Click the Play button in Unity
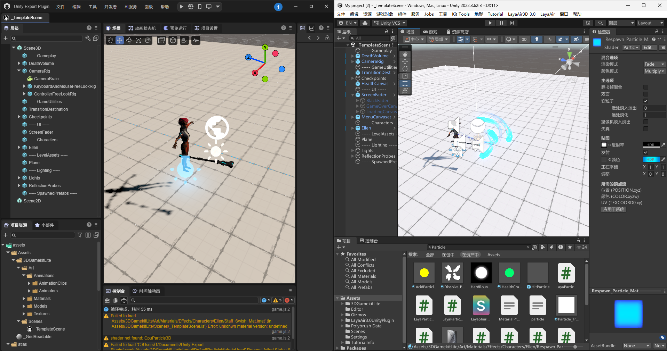This screenshot has width=667, height=351. (490, 23)
